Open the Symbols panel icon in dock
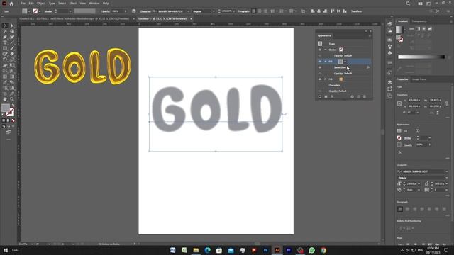Screen dimensions: 454x255 pos(389,53)
